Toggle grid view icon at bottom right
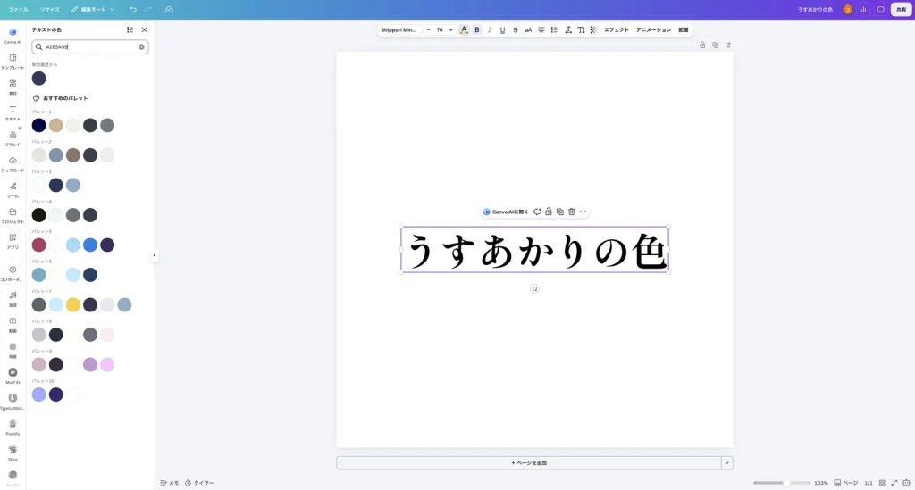915x490 pixels. click(882, 483)
